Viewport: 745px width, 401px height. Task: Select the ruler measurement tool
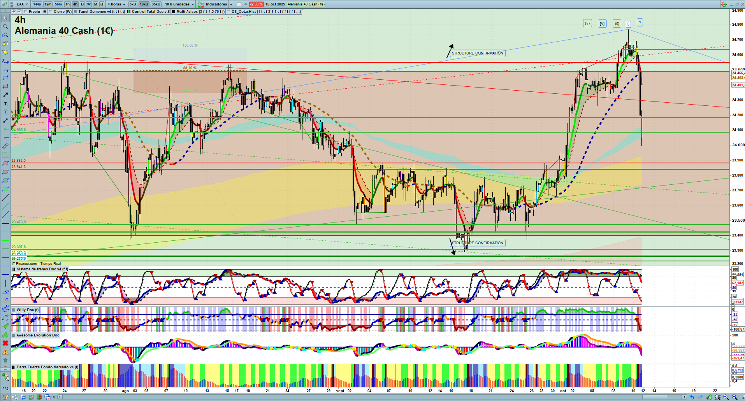[x=5, y=146]
